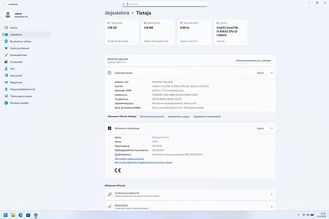This screenshot has height=219, width=329.
Task: Open Järjestelmän lisäasetukset link
Action: [x=207, y=117]
